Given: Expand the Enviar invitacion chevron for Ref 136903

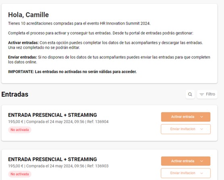Looking at the screenshot, I should tap(201, 173).
